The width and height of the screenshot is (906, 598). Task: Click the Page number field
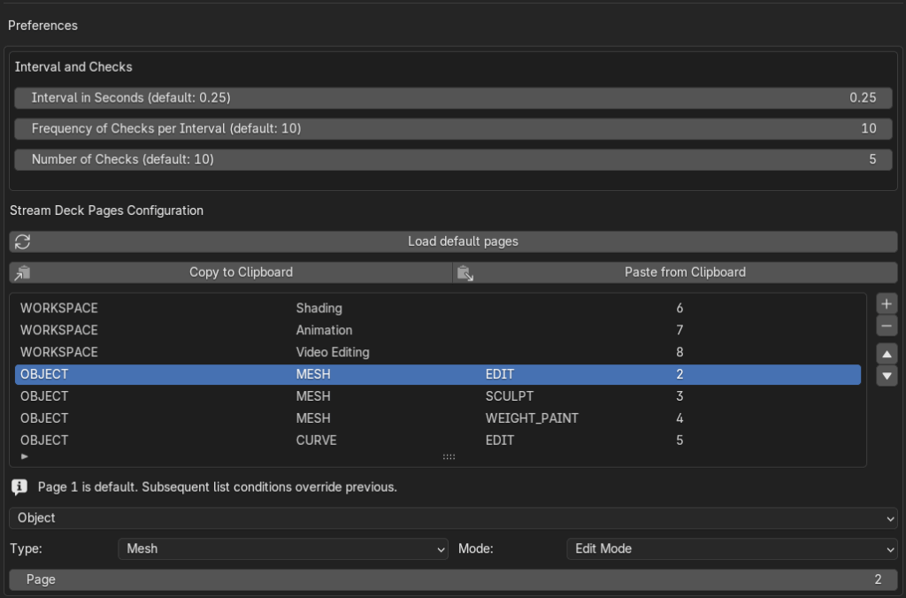[453, 579]
